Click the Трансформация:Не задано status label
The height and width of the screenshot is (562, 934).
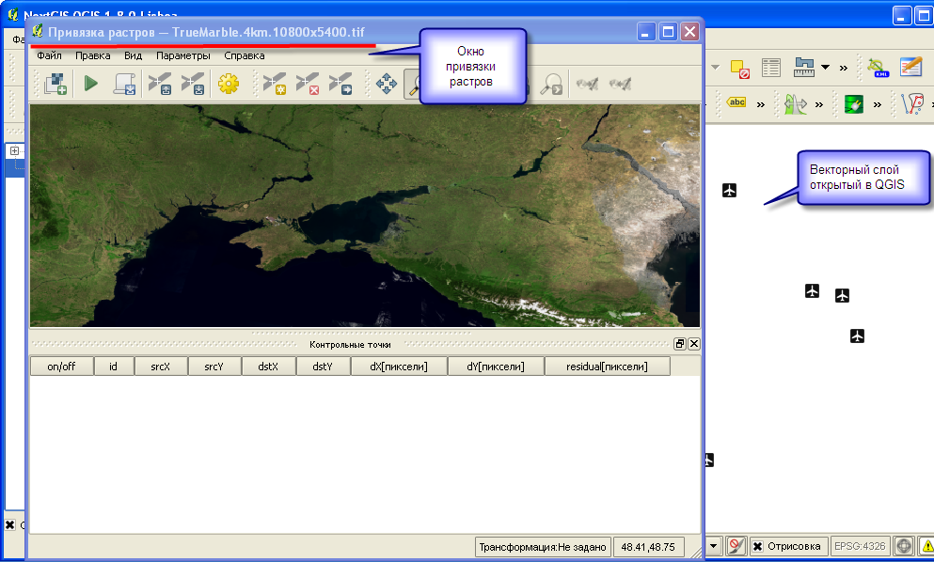[x=543, y=546]
